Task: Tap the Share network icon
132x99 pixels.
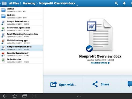Action: (x=95, y=84)
